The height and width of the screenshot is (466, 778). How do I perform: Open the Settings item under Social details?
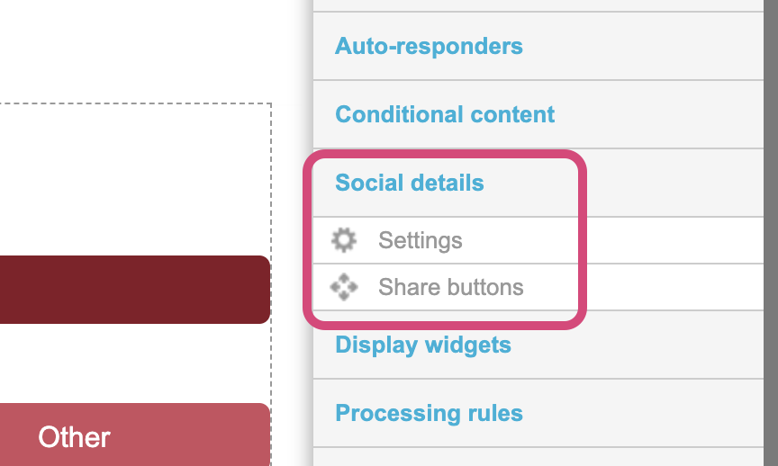421,240
